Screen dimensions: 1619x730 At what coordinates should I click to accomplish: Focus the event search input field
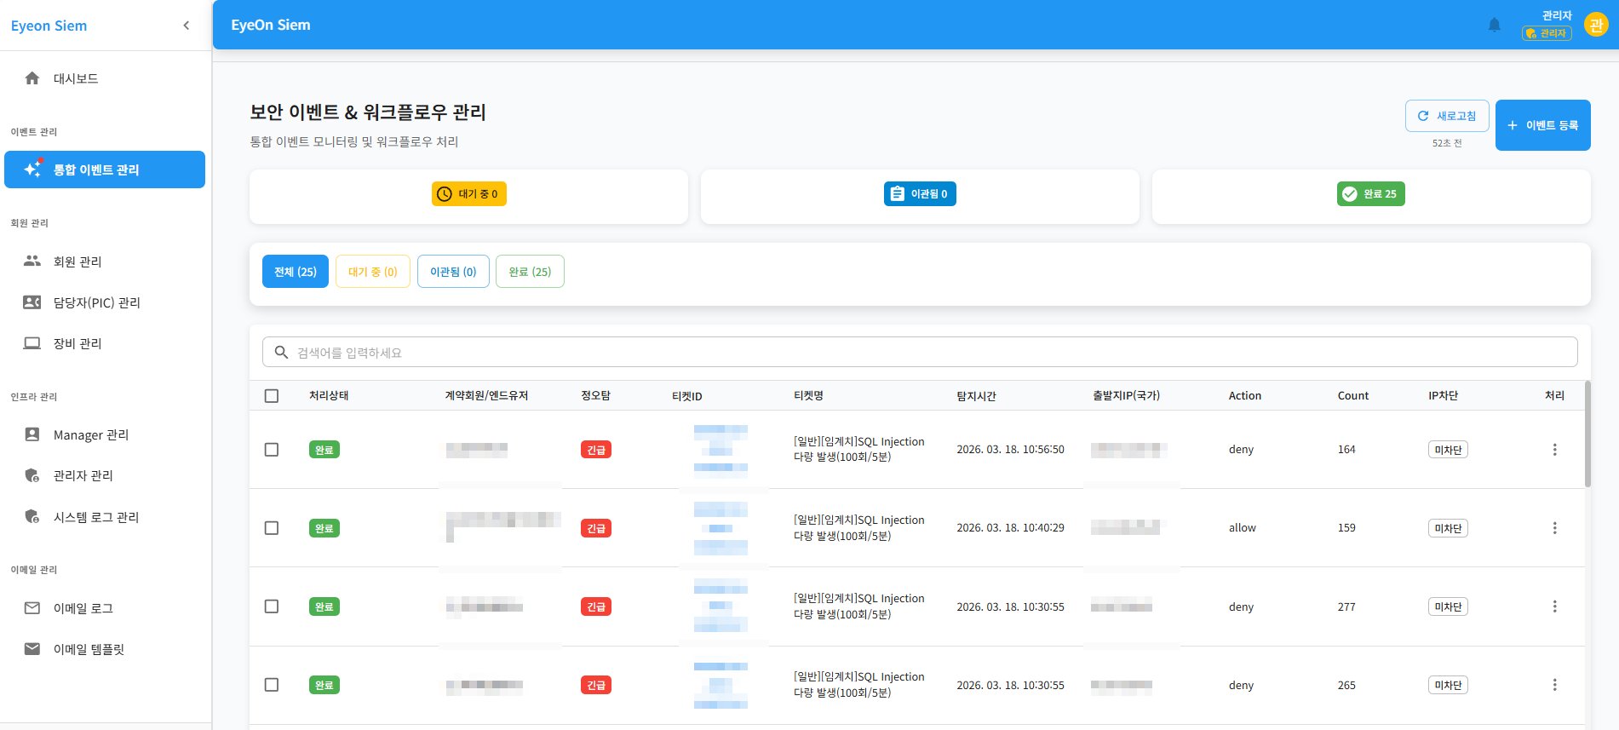920,353
